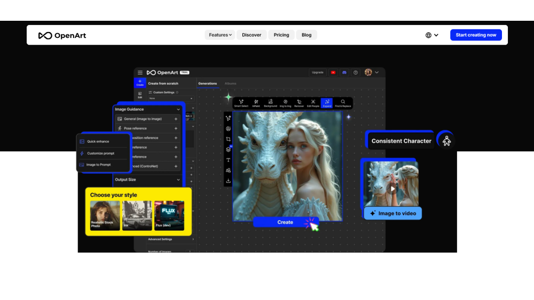
Task: Pick the Realistic Stock Photo style thumbnail
Action: 105,215
